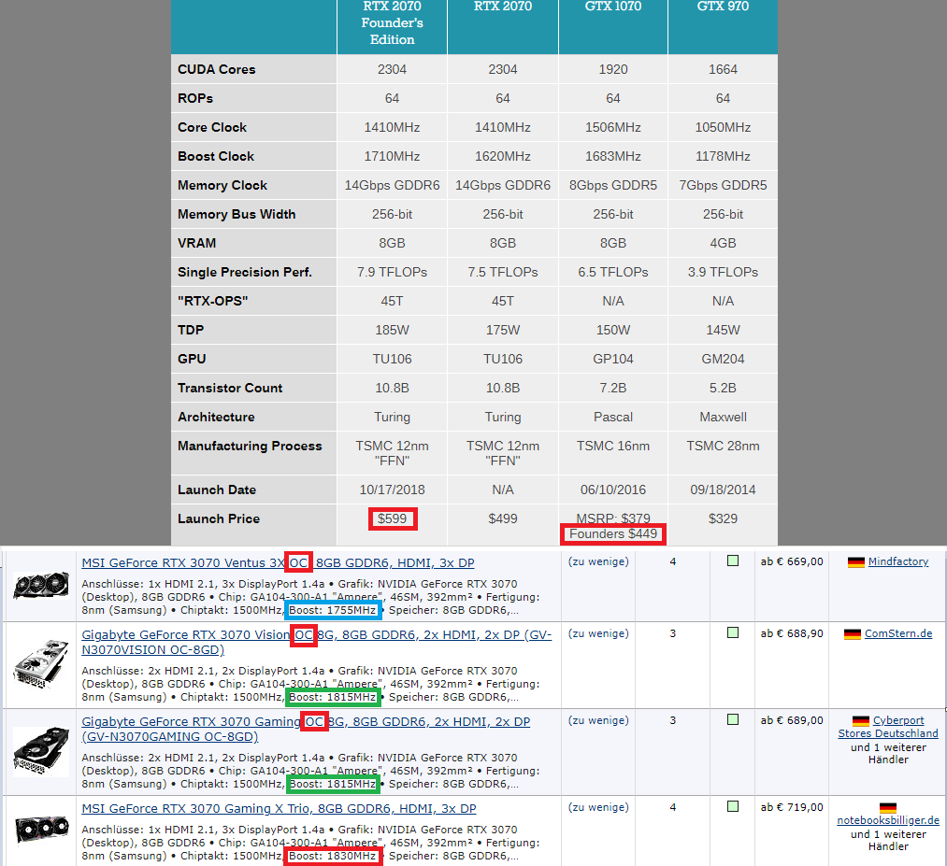The image size is (947, 866).
Task: Click the '10/17/2018' launch date
Action: [x=392, y=490]
